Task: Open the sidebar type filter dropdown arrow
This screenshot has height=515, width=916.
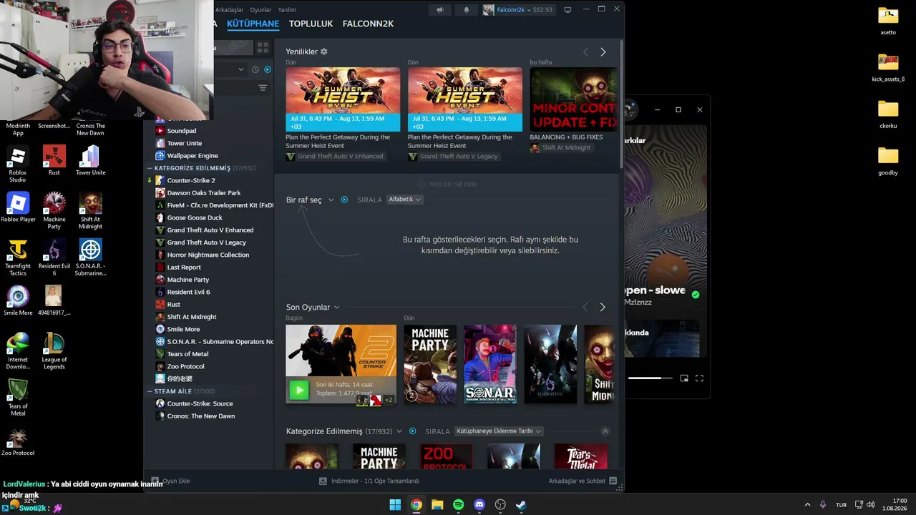Action: click(x=241, y=69)
